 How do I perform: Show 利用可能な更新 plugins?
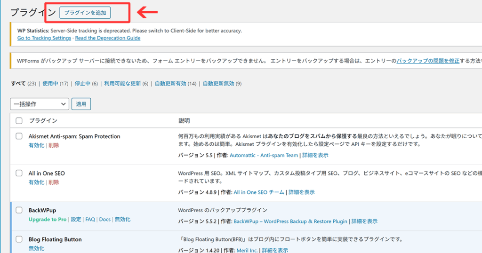click(x=122, y=84)
